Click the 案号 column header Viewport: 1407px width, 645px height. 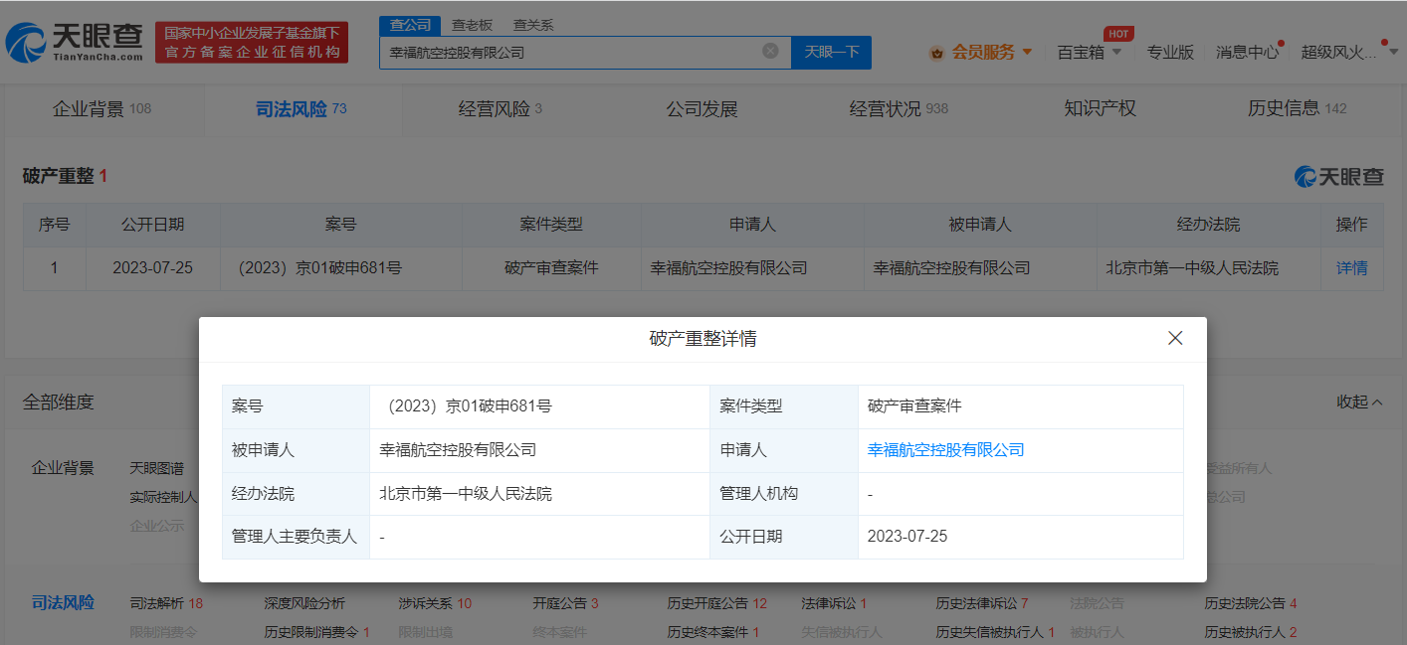point(340,225)
